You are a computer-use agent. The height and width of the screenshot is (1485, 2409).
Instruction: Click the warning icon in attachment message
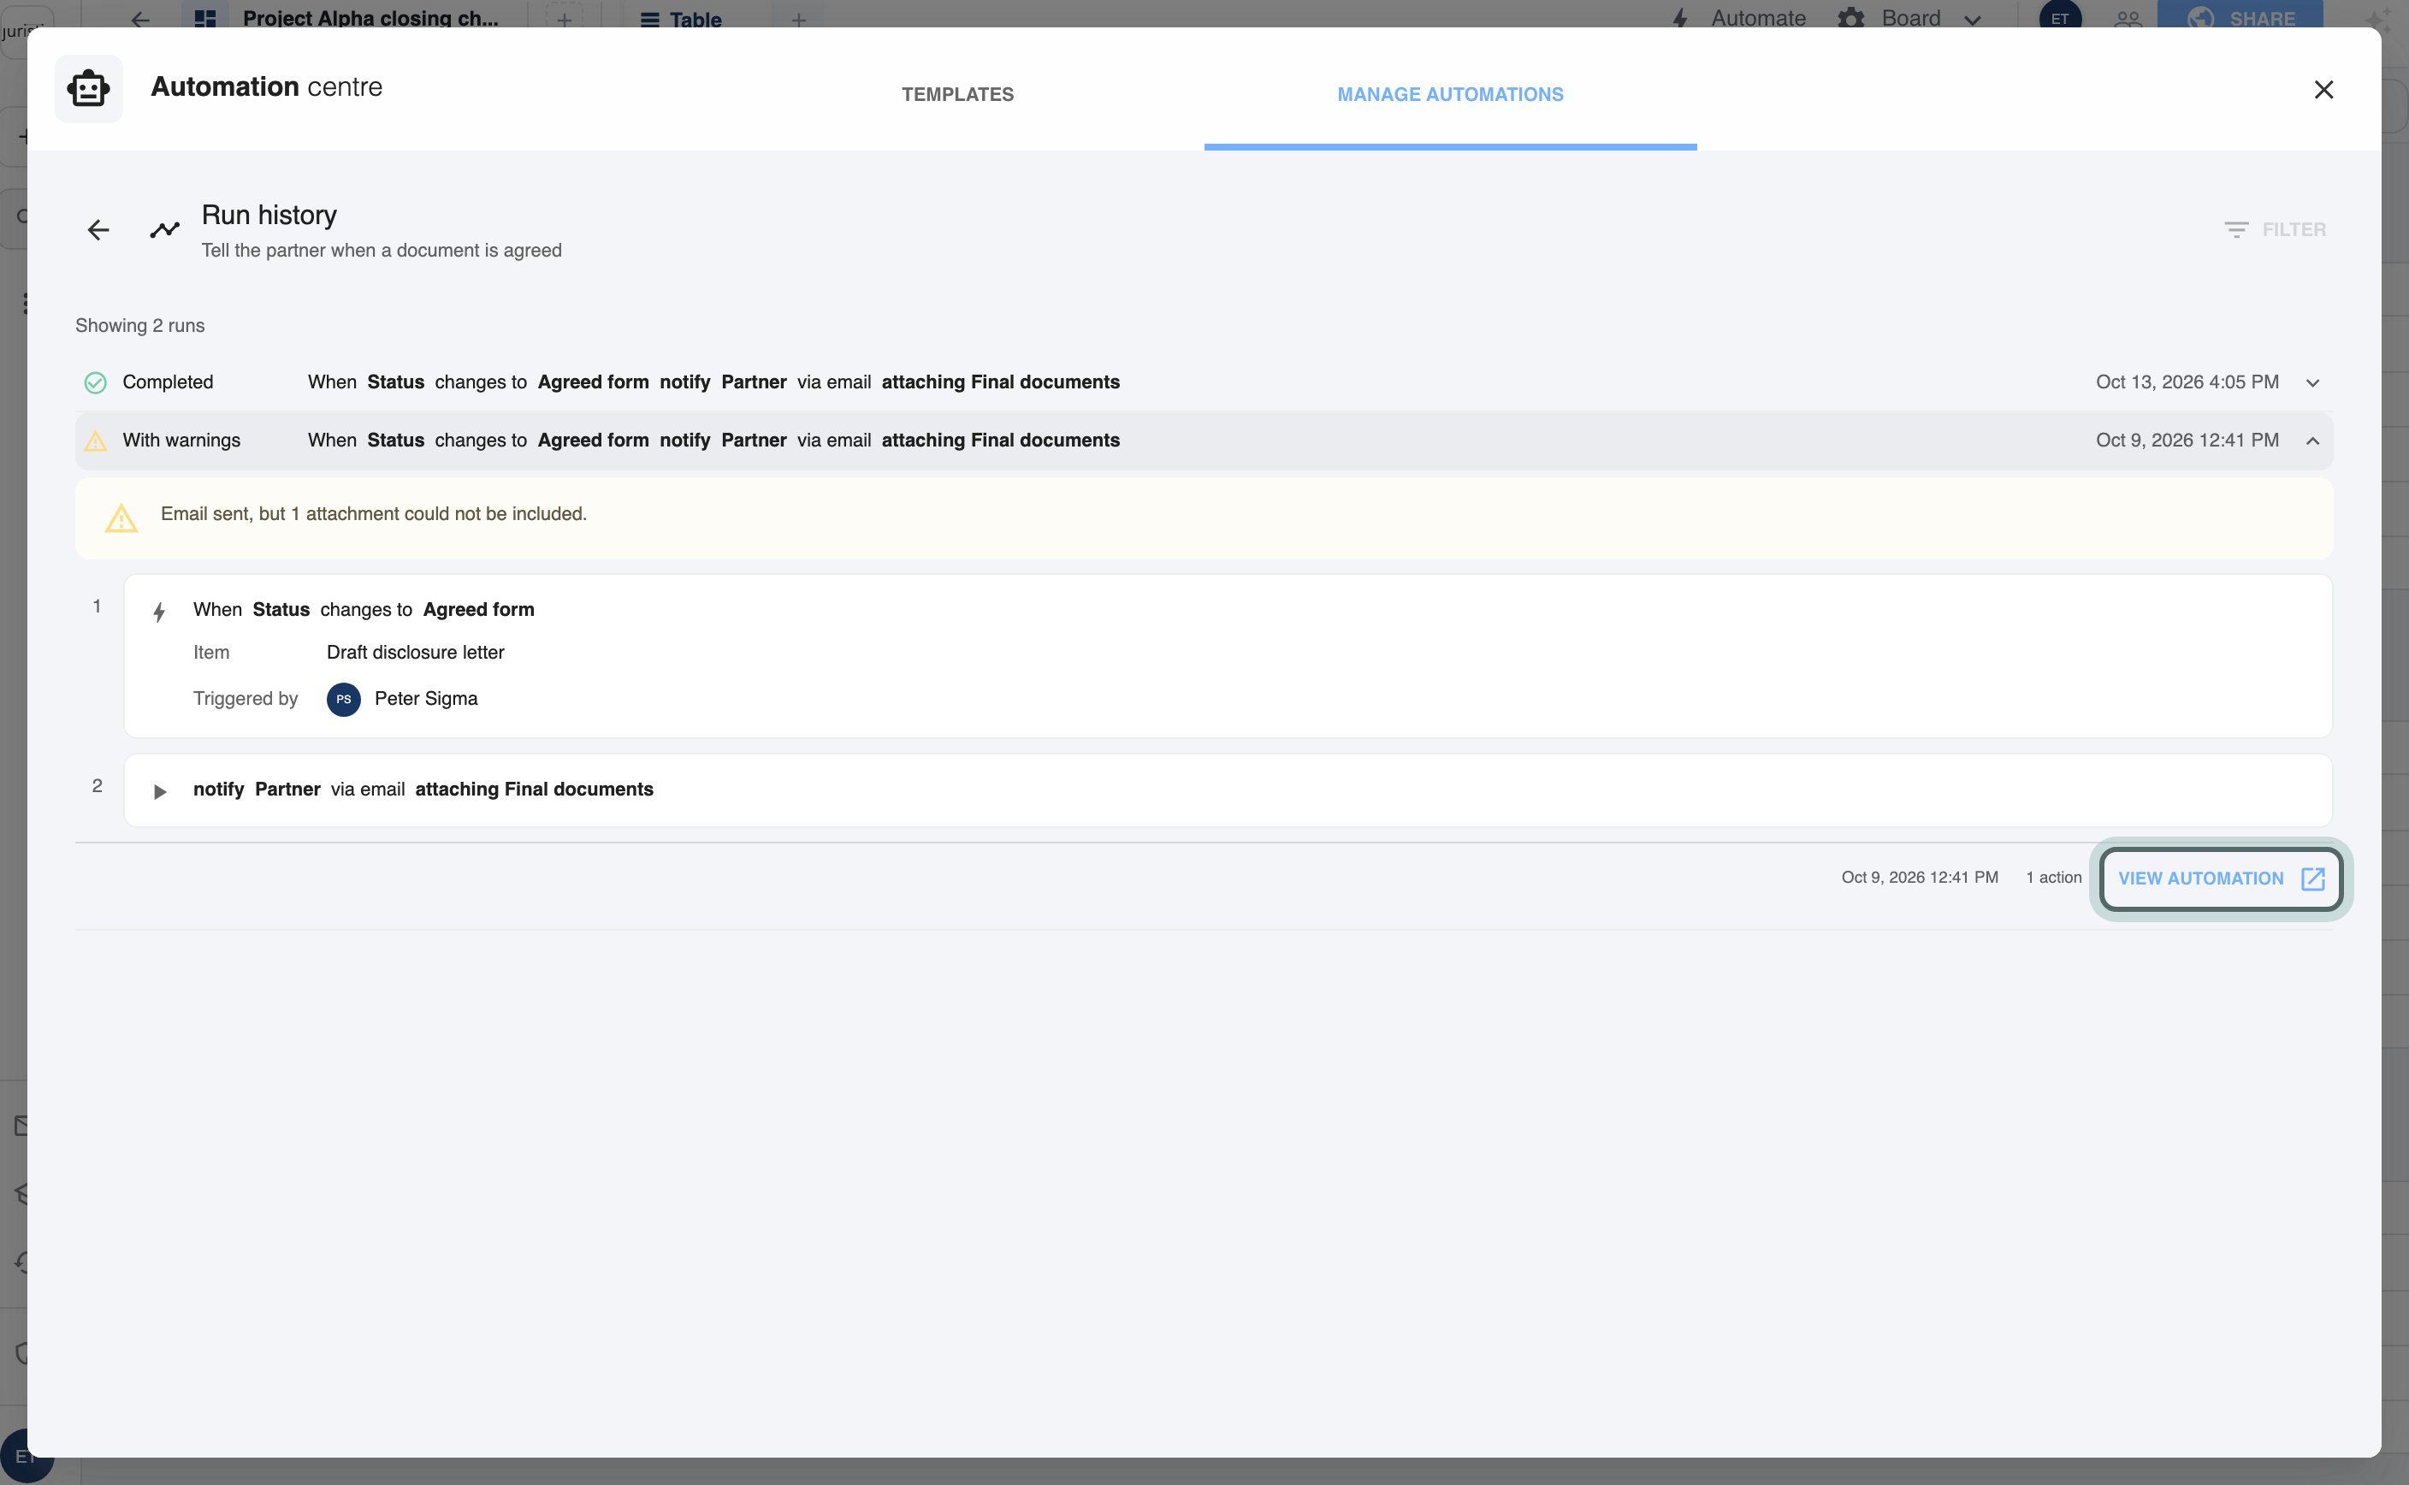point(121,518)
